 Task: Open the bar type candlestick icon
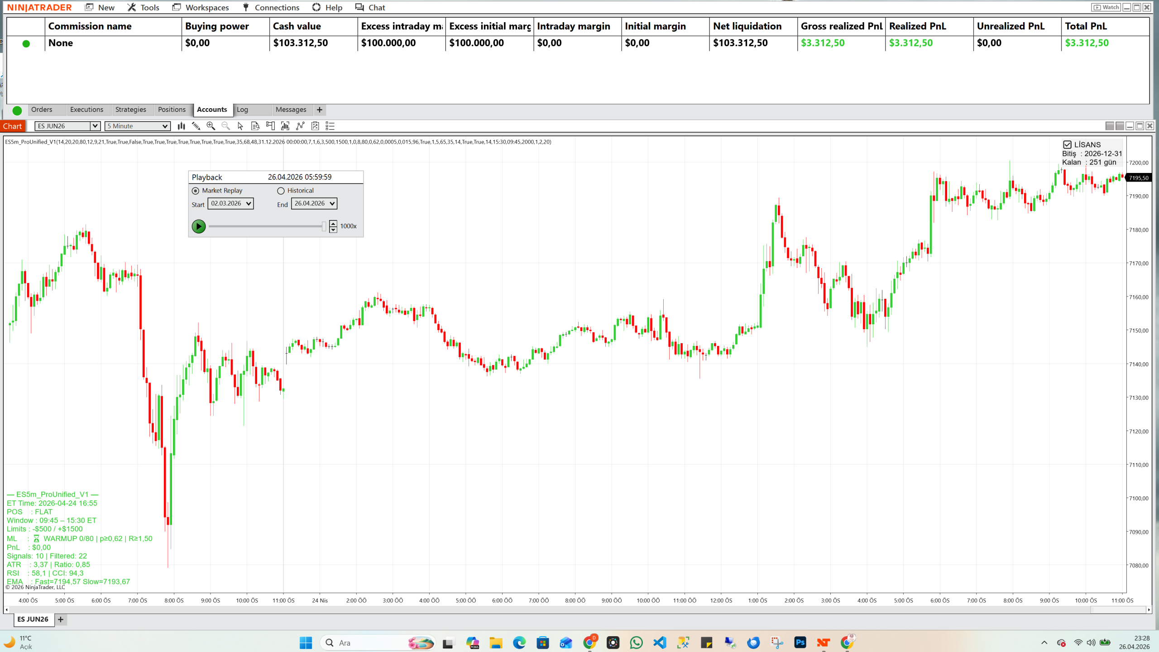click(x=181, y=126)
